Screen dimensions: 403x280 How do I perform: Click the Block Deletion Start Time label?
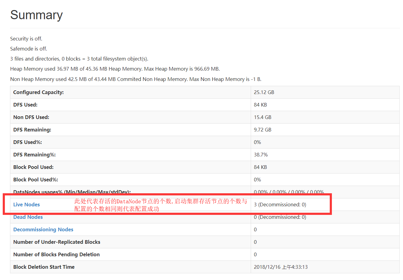coord(44,267)
